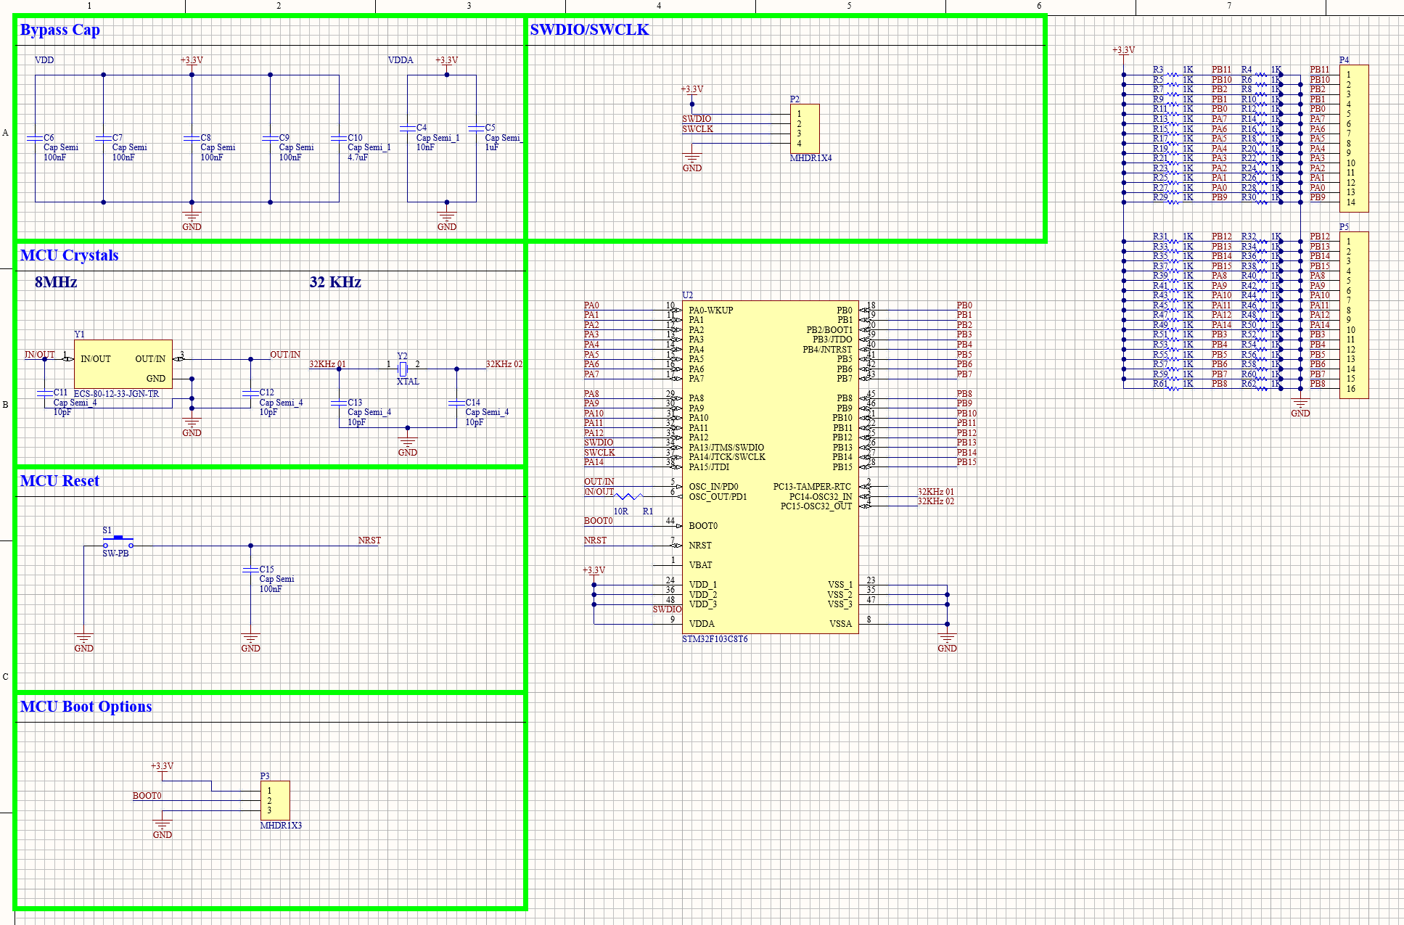Click the '8MHz' crystal label
1404x925 pixels.
[56, 282]
